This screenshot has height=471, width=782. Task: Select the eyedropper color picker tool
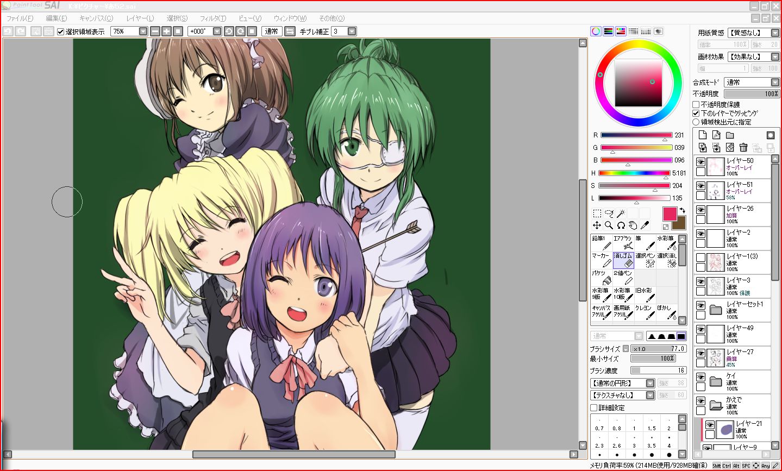[645, 225]
